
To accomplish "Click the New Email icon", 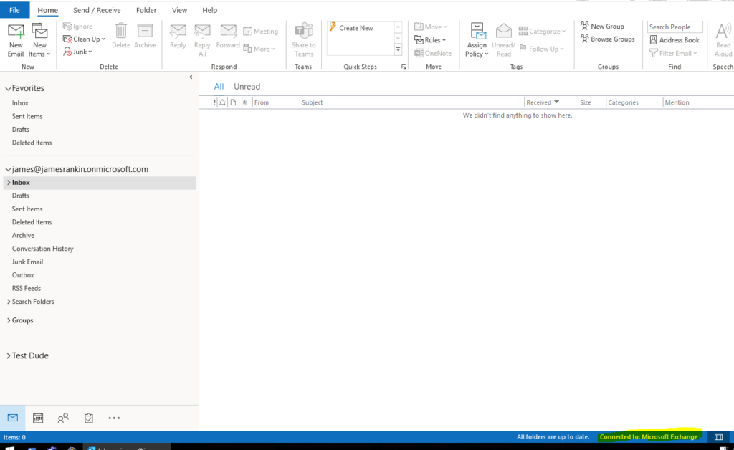I will click(16, 32).
